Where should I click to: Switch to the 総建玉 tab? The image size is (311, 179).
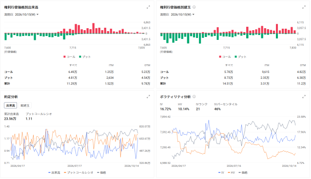(25, 106)
